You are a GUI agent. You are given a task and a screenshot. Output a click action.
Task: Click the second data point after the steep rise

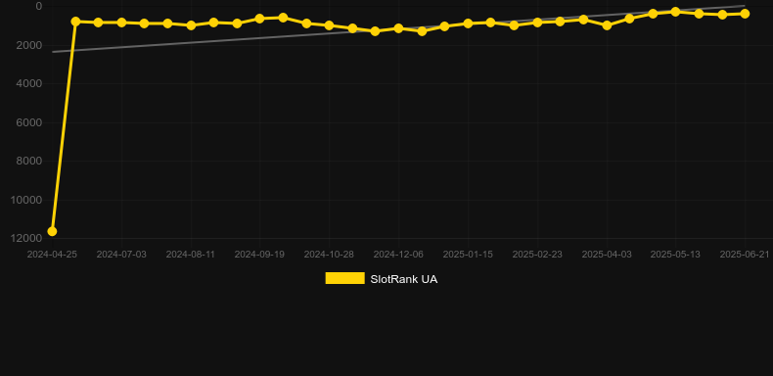(98, 23)
